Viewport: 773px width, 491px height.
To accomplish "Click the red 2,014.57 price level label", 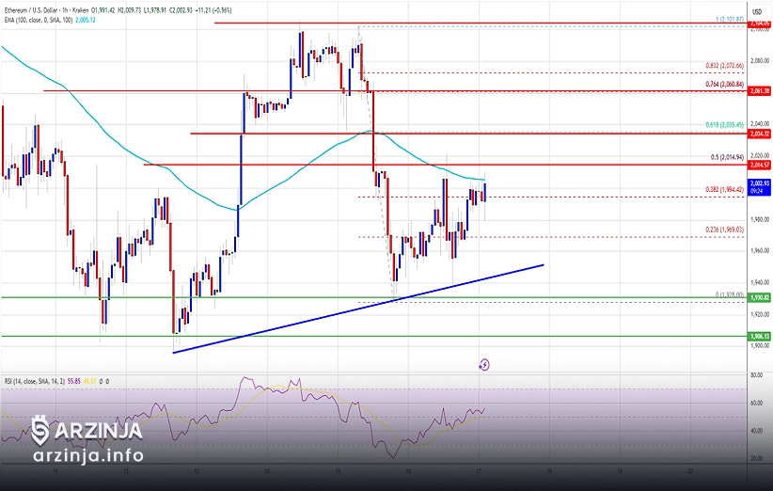I will coord(759,165).
